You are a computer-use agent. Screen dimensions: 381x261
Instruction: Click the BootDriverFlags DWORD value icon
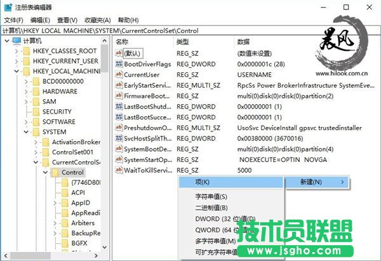119,64
